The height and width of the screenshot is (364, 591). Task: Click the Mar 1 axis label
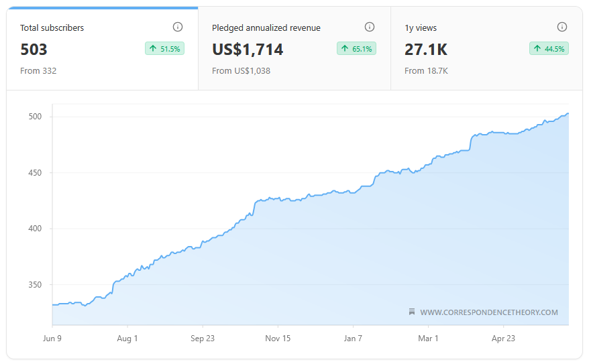428,339
